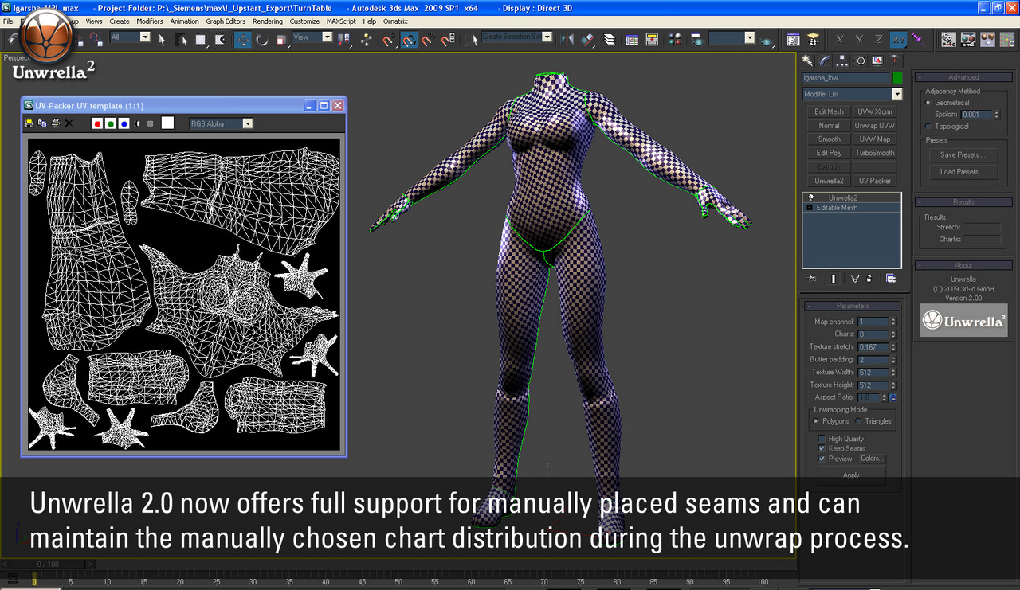Toggle the Aspect Ratio lock
The height and width of the screenshot is (590, 1020).
click(892, 397)
